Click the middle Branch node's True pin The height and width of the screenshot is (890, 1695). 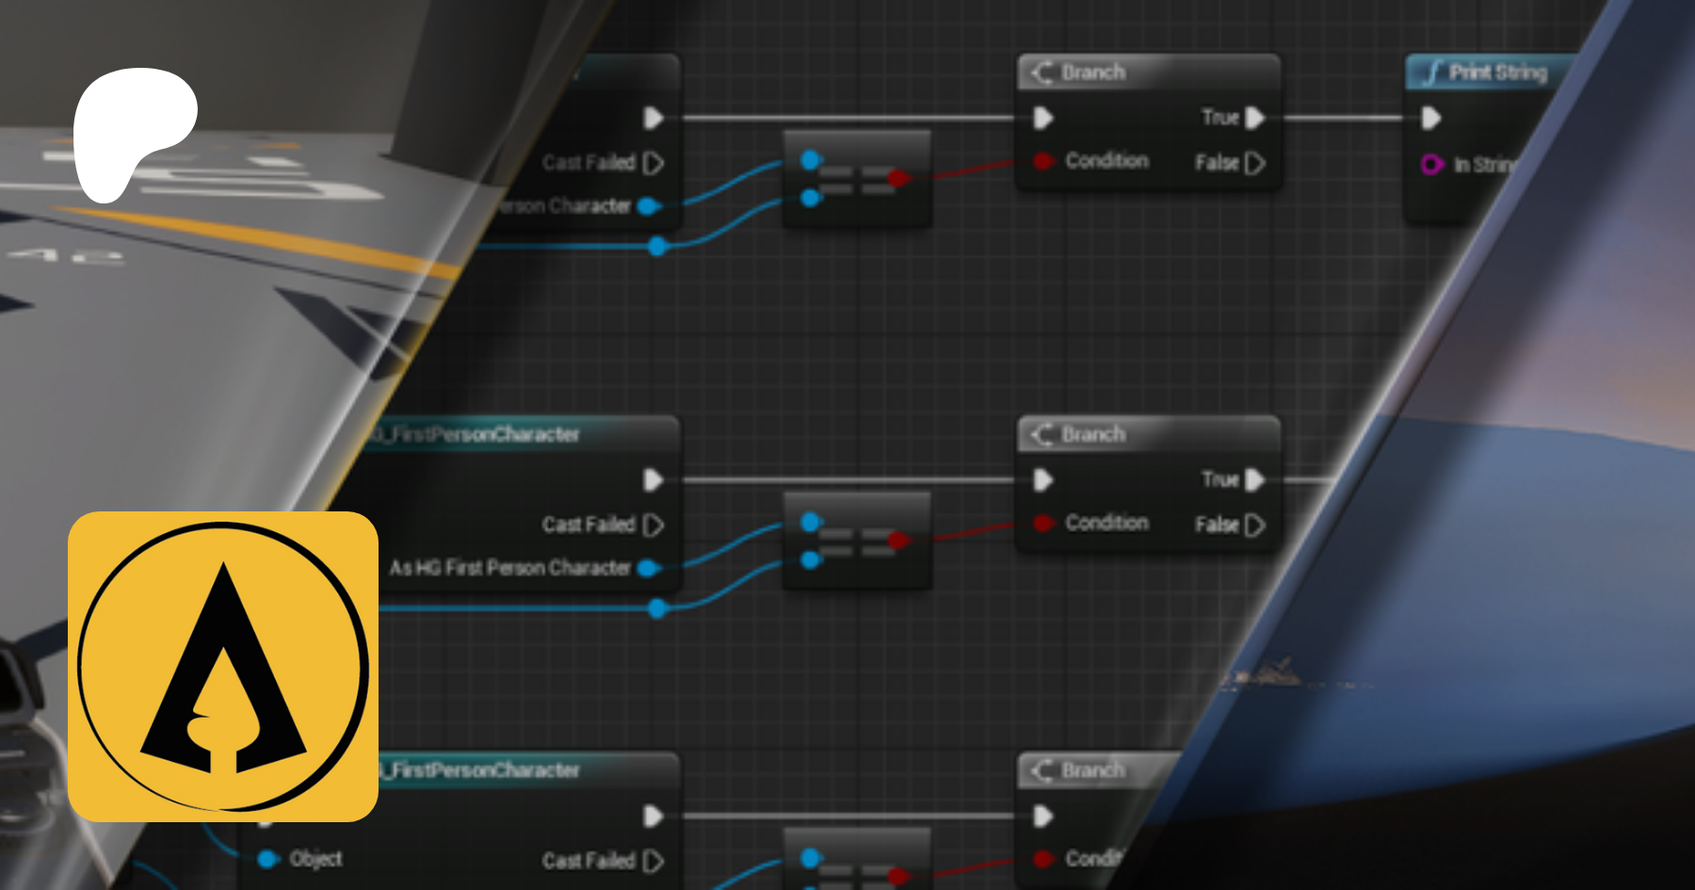point(1254,480)
